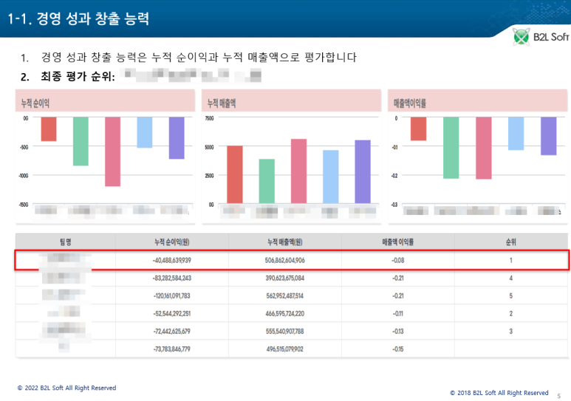
Task: Sort by 누적 순이익(원) column header
Action: click(171, 241)
